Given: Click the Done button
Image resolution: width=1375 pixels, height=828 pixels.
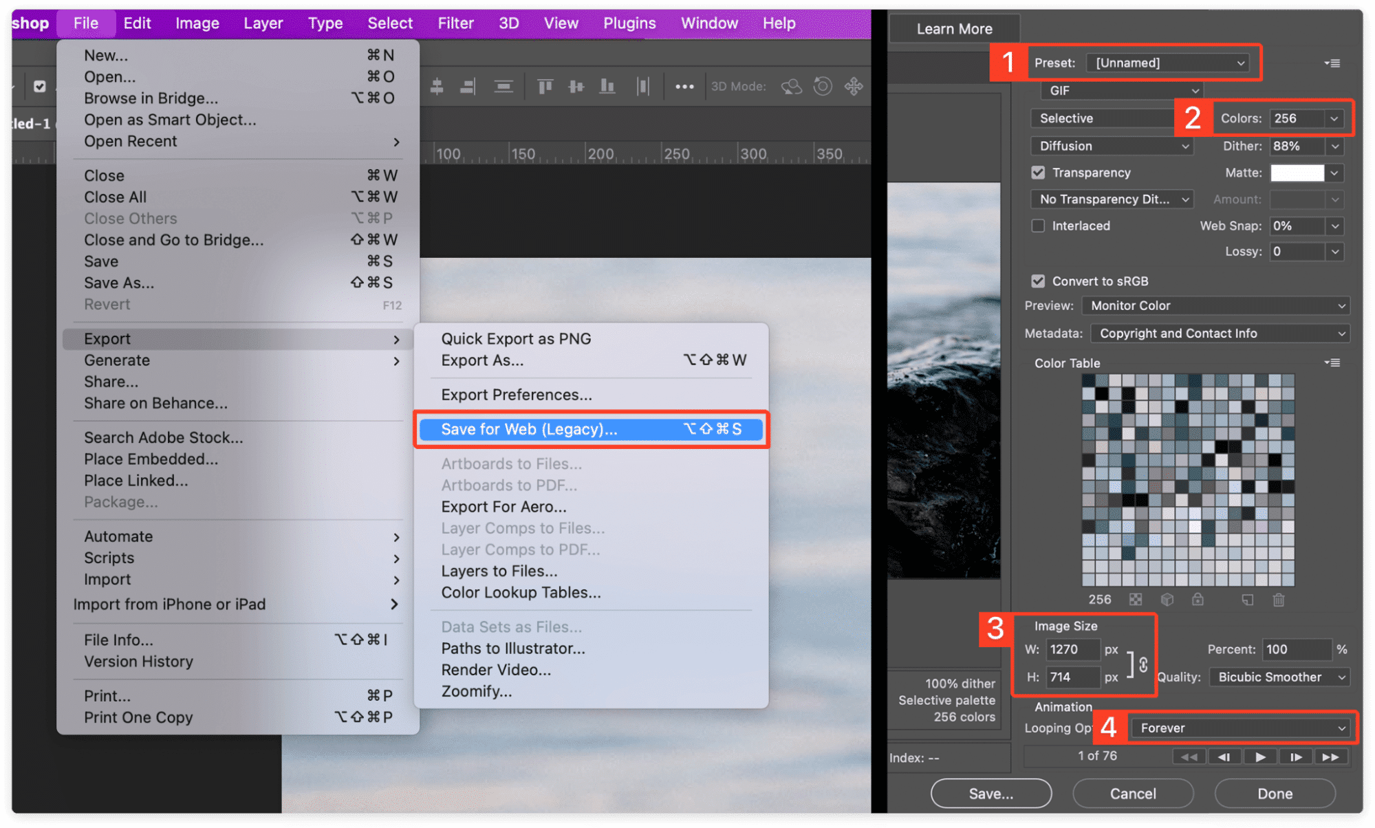Looking at the screenshot, I should click(x=1275, y=794).
